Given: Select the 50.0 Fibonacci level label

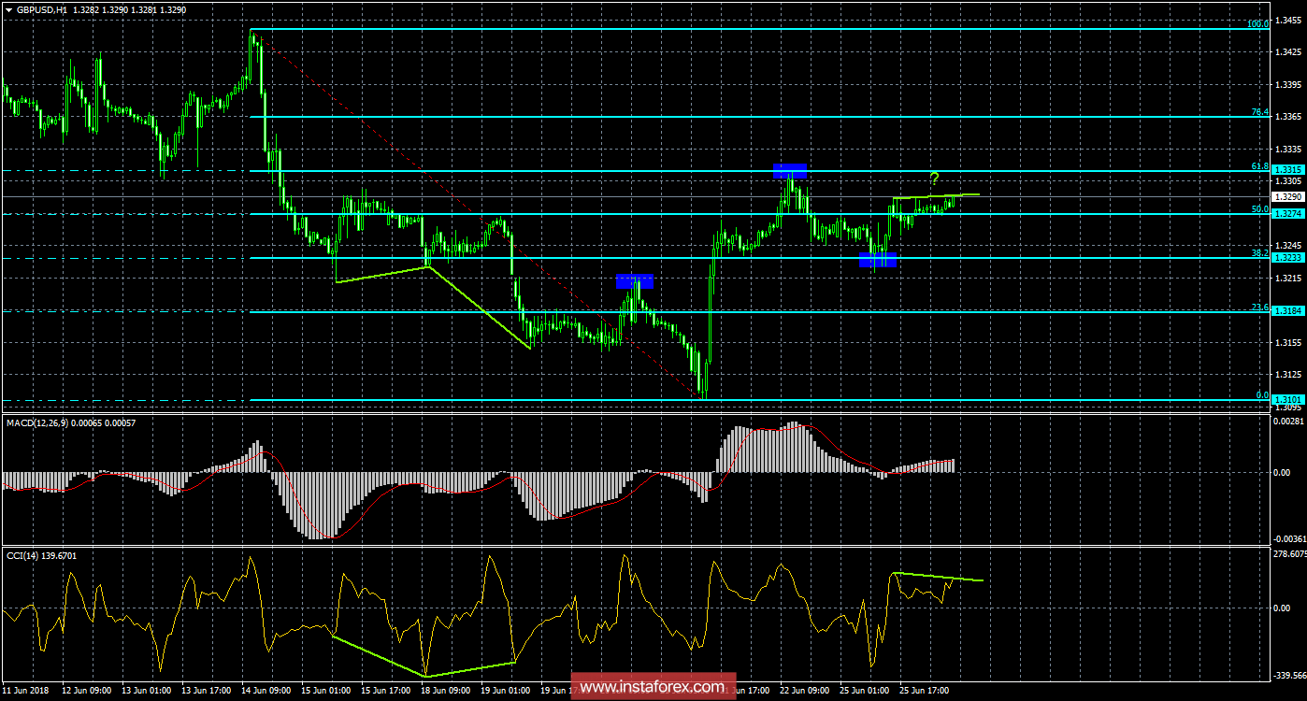Looking at the screenshot, I should (1260, 209).
